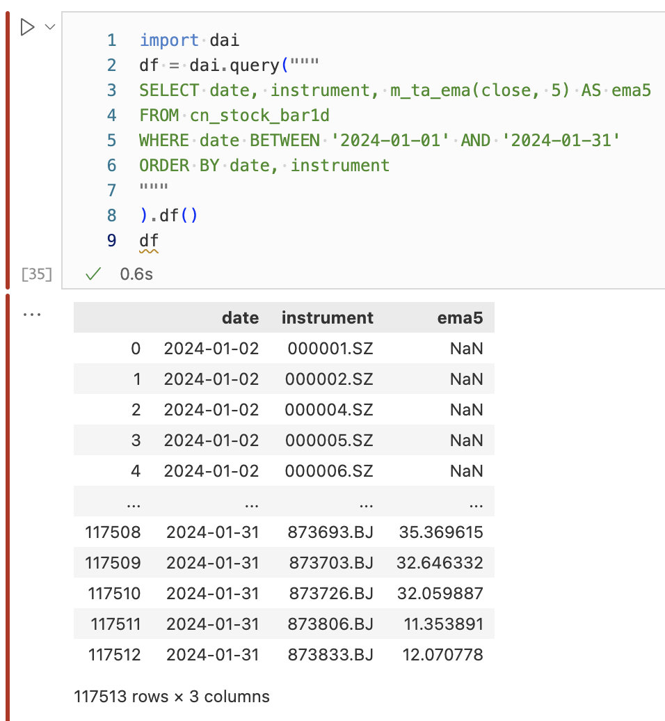The width and height of the screenshot is (665, 721).
Task: Select the 000001.SZ instrument cell
Action: (328, 349)
